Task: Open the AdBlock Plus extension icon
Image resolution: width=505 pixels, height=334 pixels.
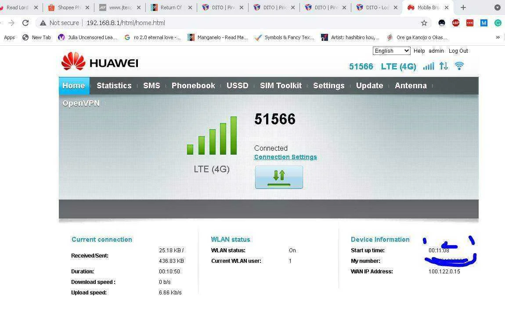Action: [x=456, y=23]
